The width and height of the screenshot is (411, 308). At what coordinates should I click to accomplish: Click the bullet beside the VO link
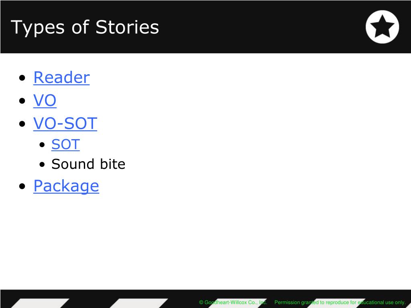click(22, 101)
